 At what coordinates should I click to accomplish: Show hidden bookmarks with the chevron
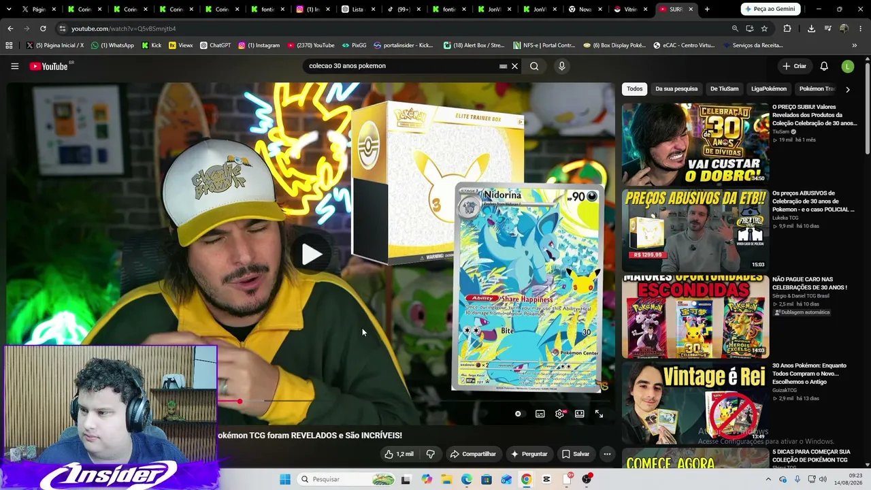pos(854,46)
